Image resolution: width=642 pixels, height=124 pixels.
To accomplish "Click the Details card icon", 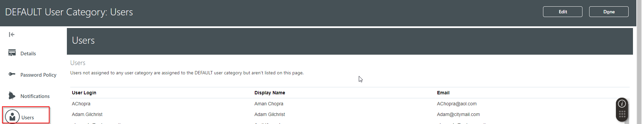I will coord(12,53).
